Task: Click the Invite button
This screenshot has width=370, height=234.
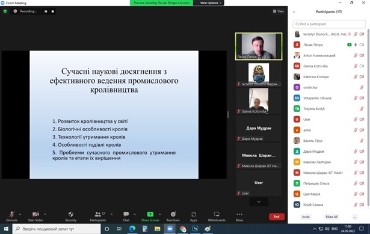Action: pos(306,217)
